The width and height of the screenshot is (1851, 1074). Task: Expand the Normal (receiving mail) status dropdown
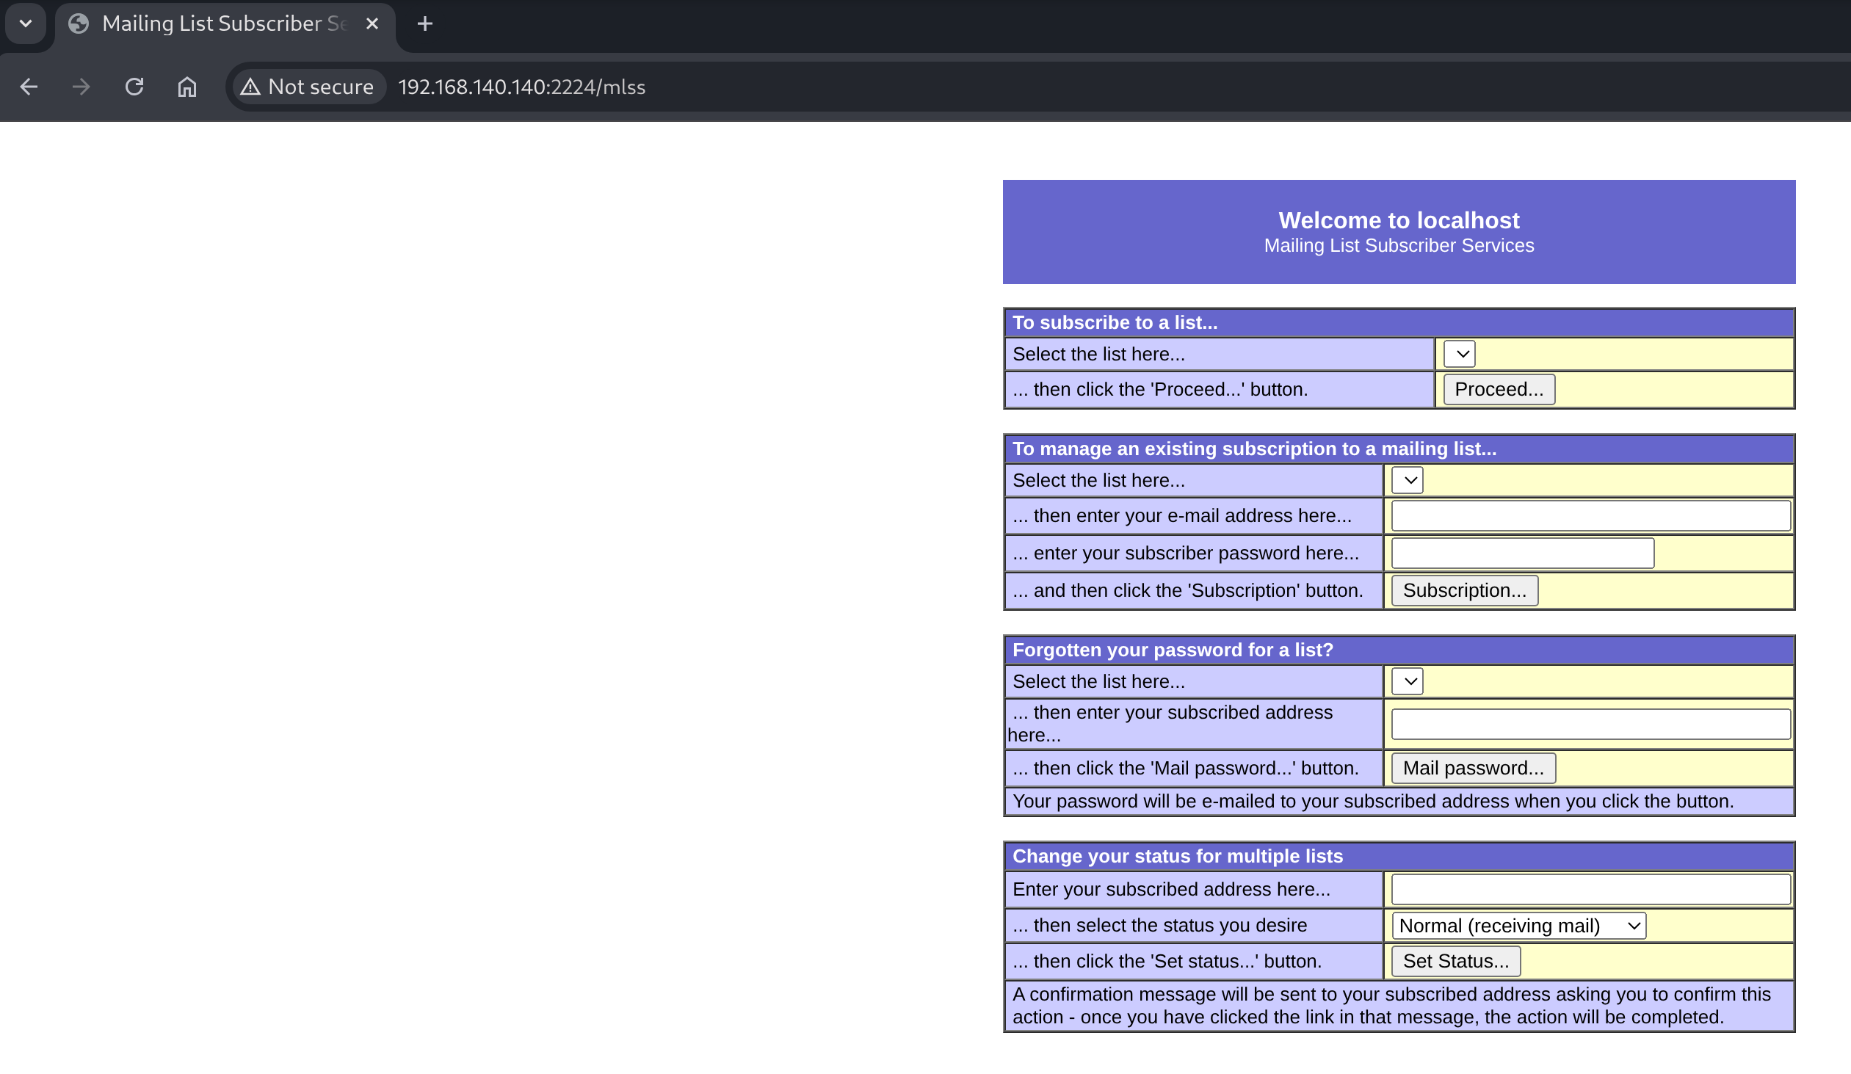click(x=1518, y=926)
